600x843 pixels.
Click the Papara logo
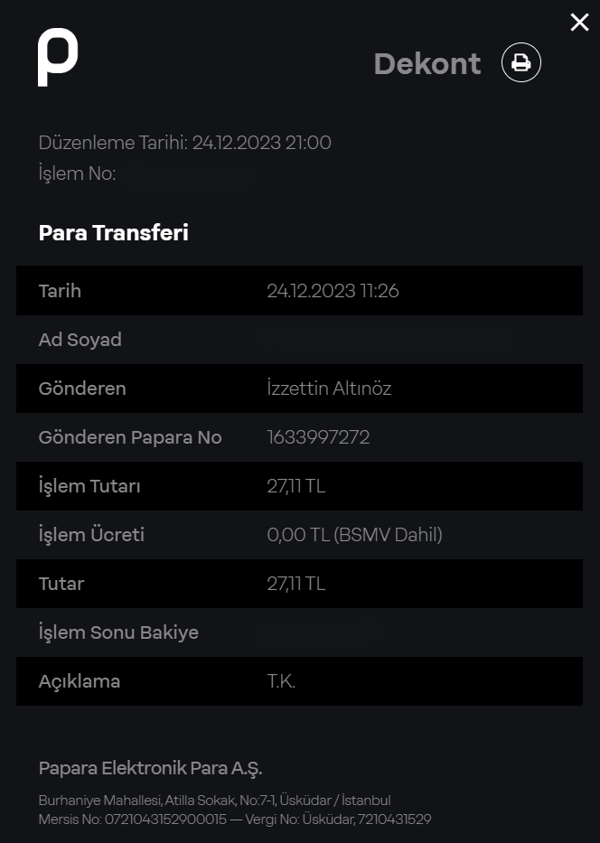(58, 57)
